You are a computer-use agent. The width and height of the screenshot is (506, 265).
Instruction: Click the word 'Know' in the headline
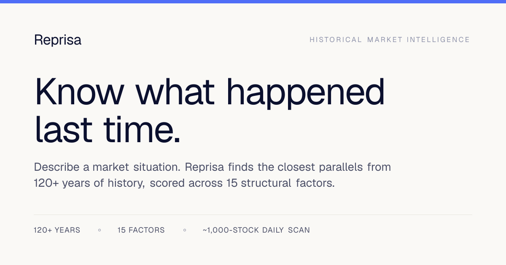coord(79,91)
